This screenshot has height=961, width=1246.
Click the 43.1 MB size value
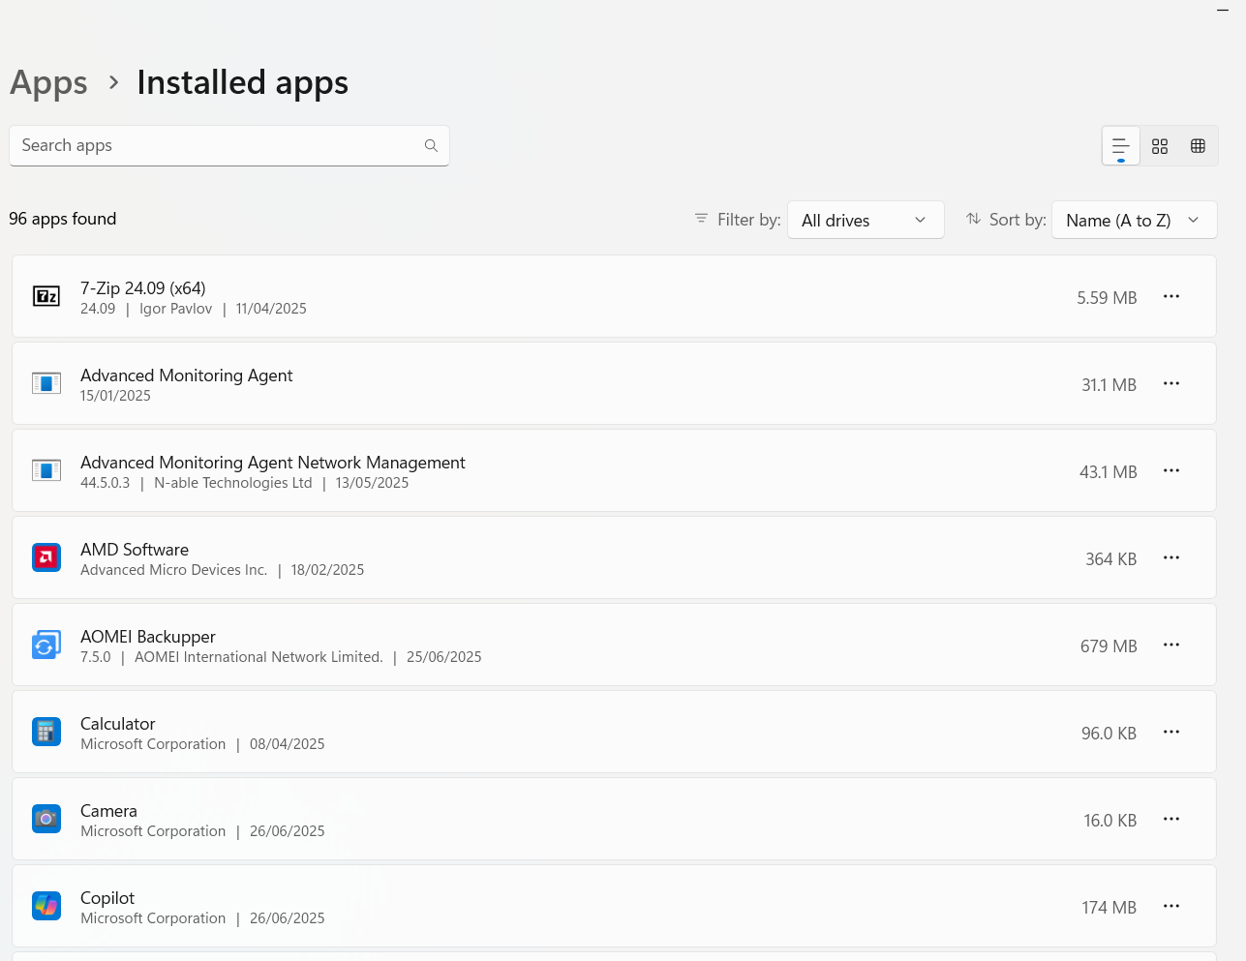pos(1109,472)
